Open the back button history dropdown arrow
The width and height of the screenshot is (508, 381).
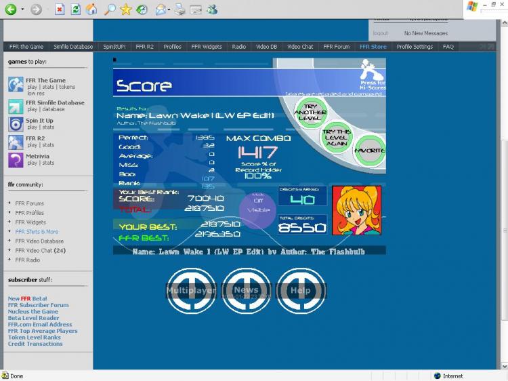click(22, 9)
